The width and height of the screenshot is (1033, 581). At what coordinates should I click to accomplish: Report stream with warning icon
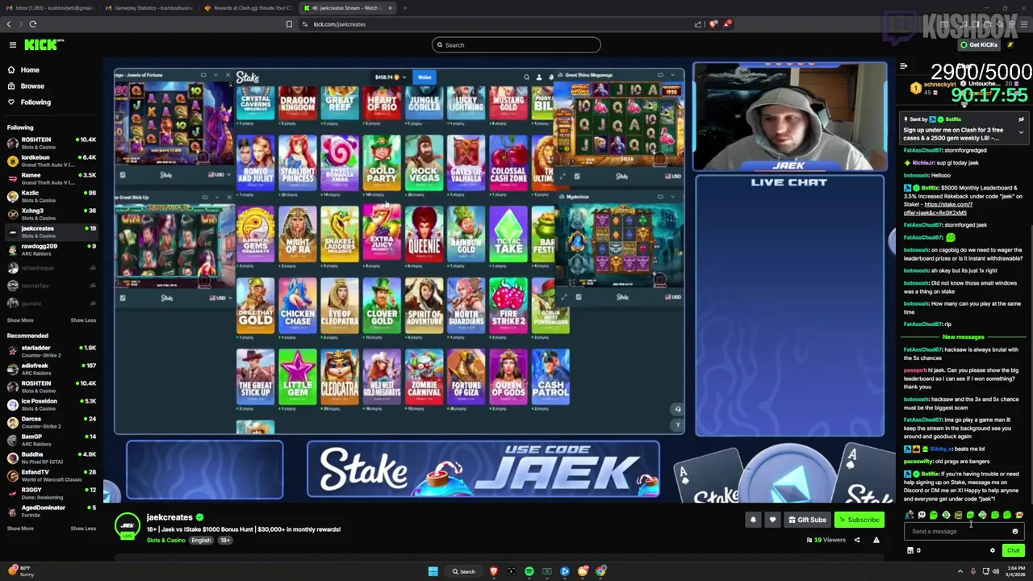pos(876,541)
